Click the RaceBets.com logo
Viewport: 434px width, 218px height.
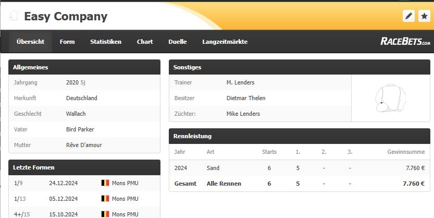(405, 42)
